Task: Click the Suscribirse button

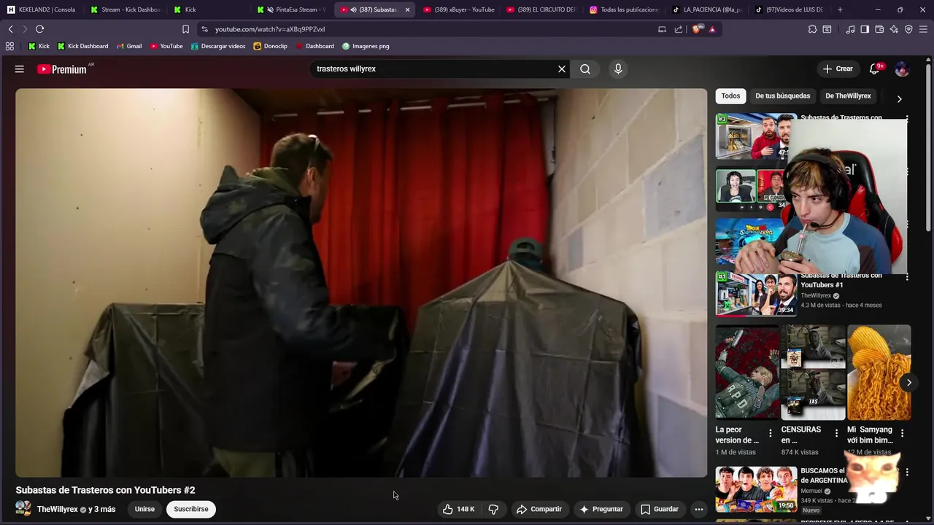Action: (x=190, y=509)
